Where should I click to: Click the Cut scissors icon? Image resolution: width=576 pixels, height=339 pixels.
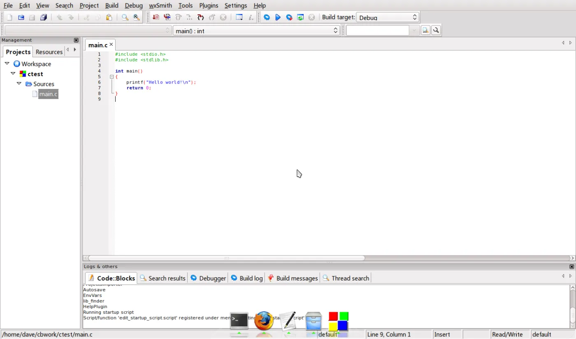tap(87, 17)
